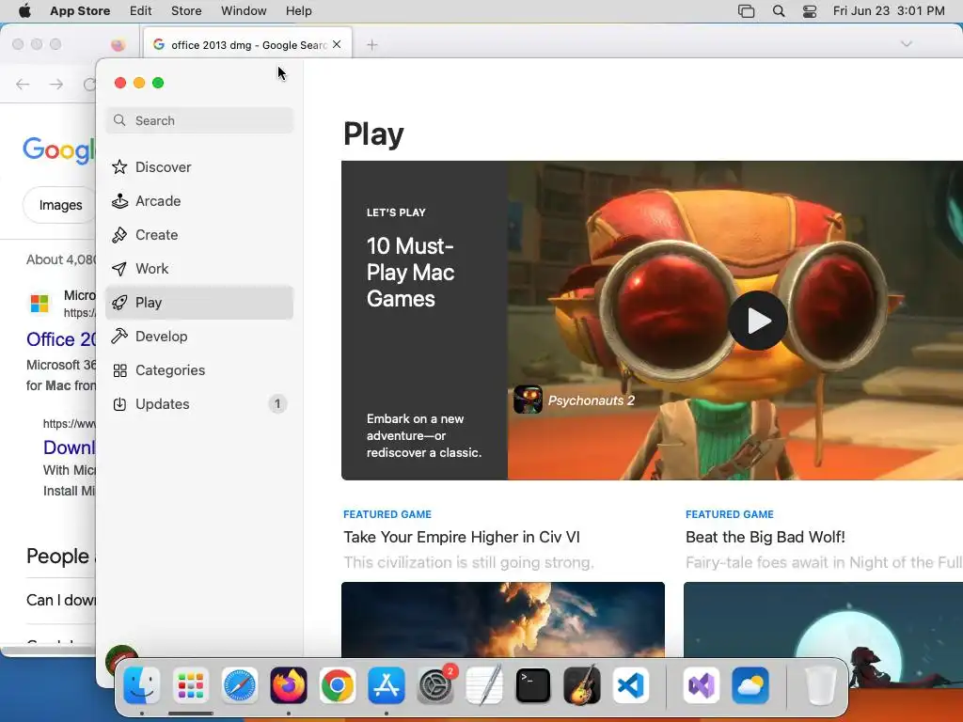The width and height of the screenshot is (963, 722).
Task: Click the Civ VI featured game artwork
Action: (502, 619)
